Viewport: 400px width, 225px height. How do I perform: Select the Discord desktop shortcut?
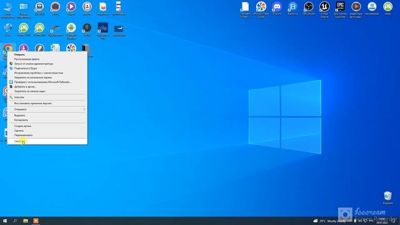click(277, 8)
